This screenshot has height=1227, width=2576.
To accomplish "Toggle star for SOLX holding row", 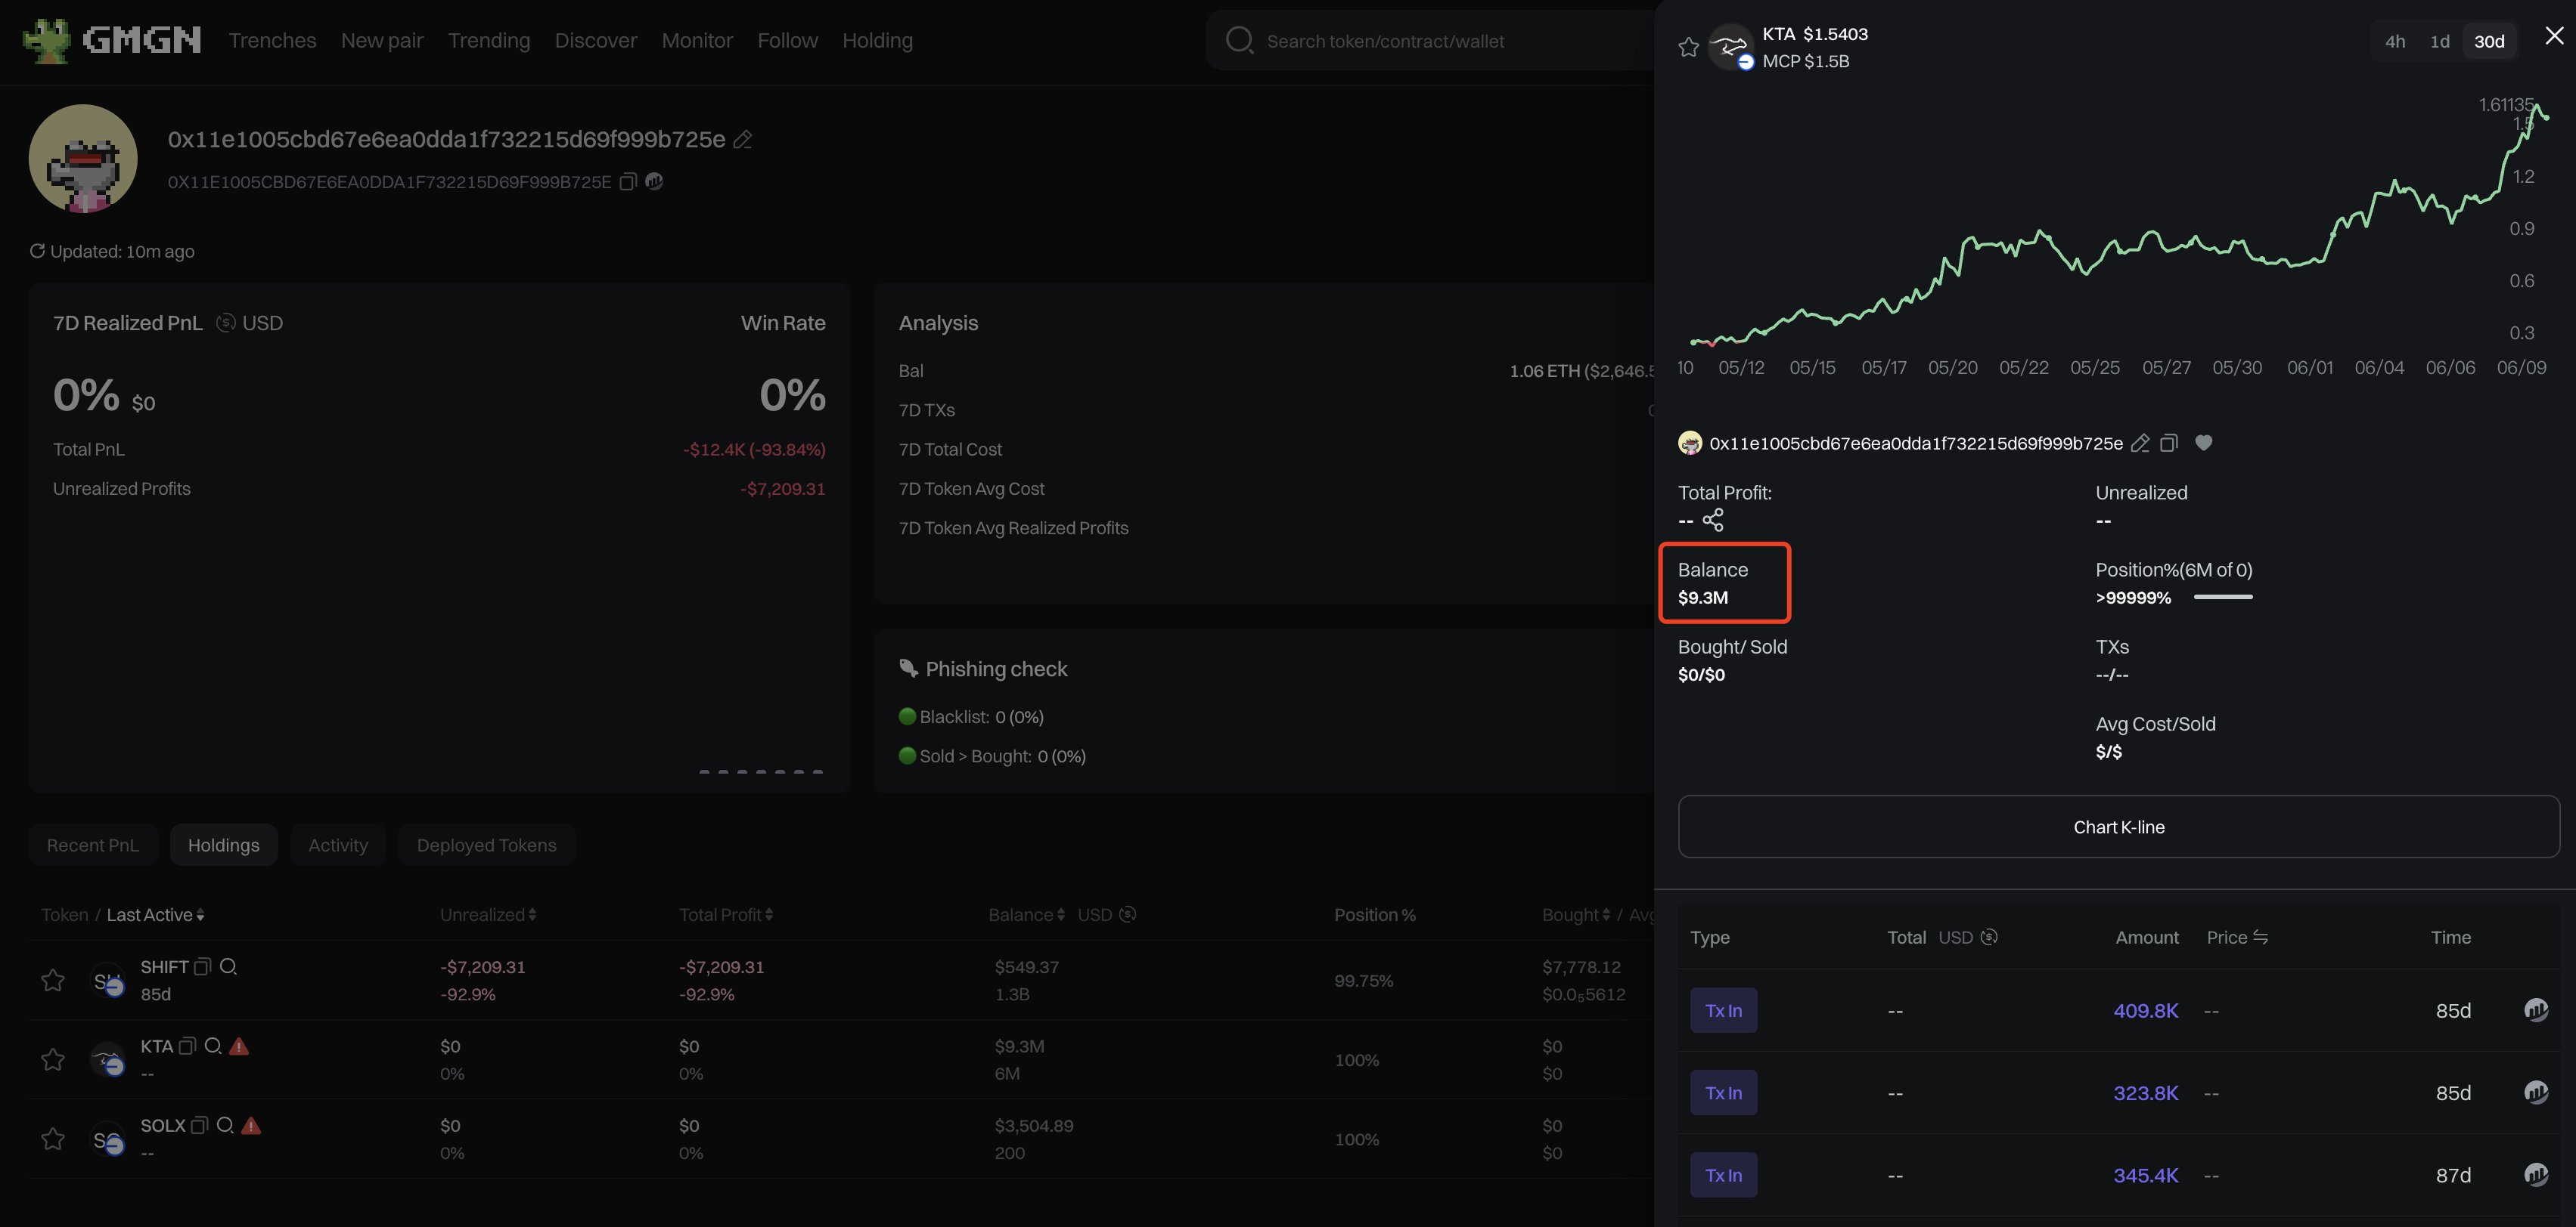I will pos(53,1139).
